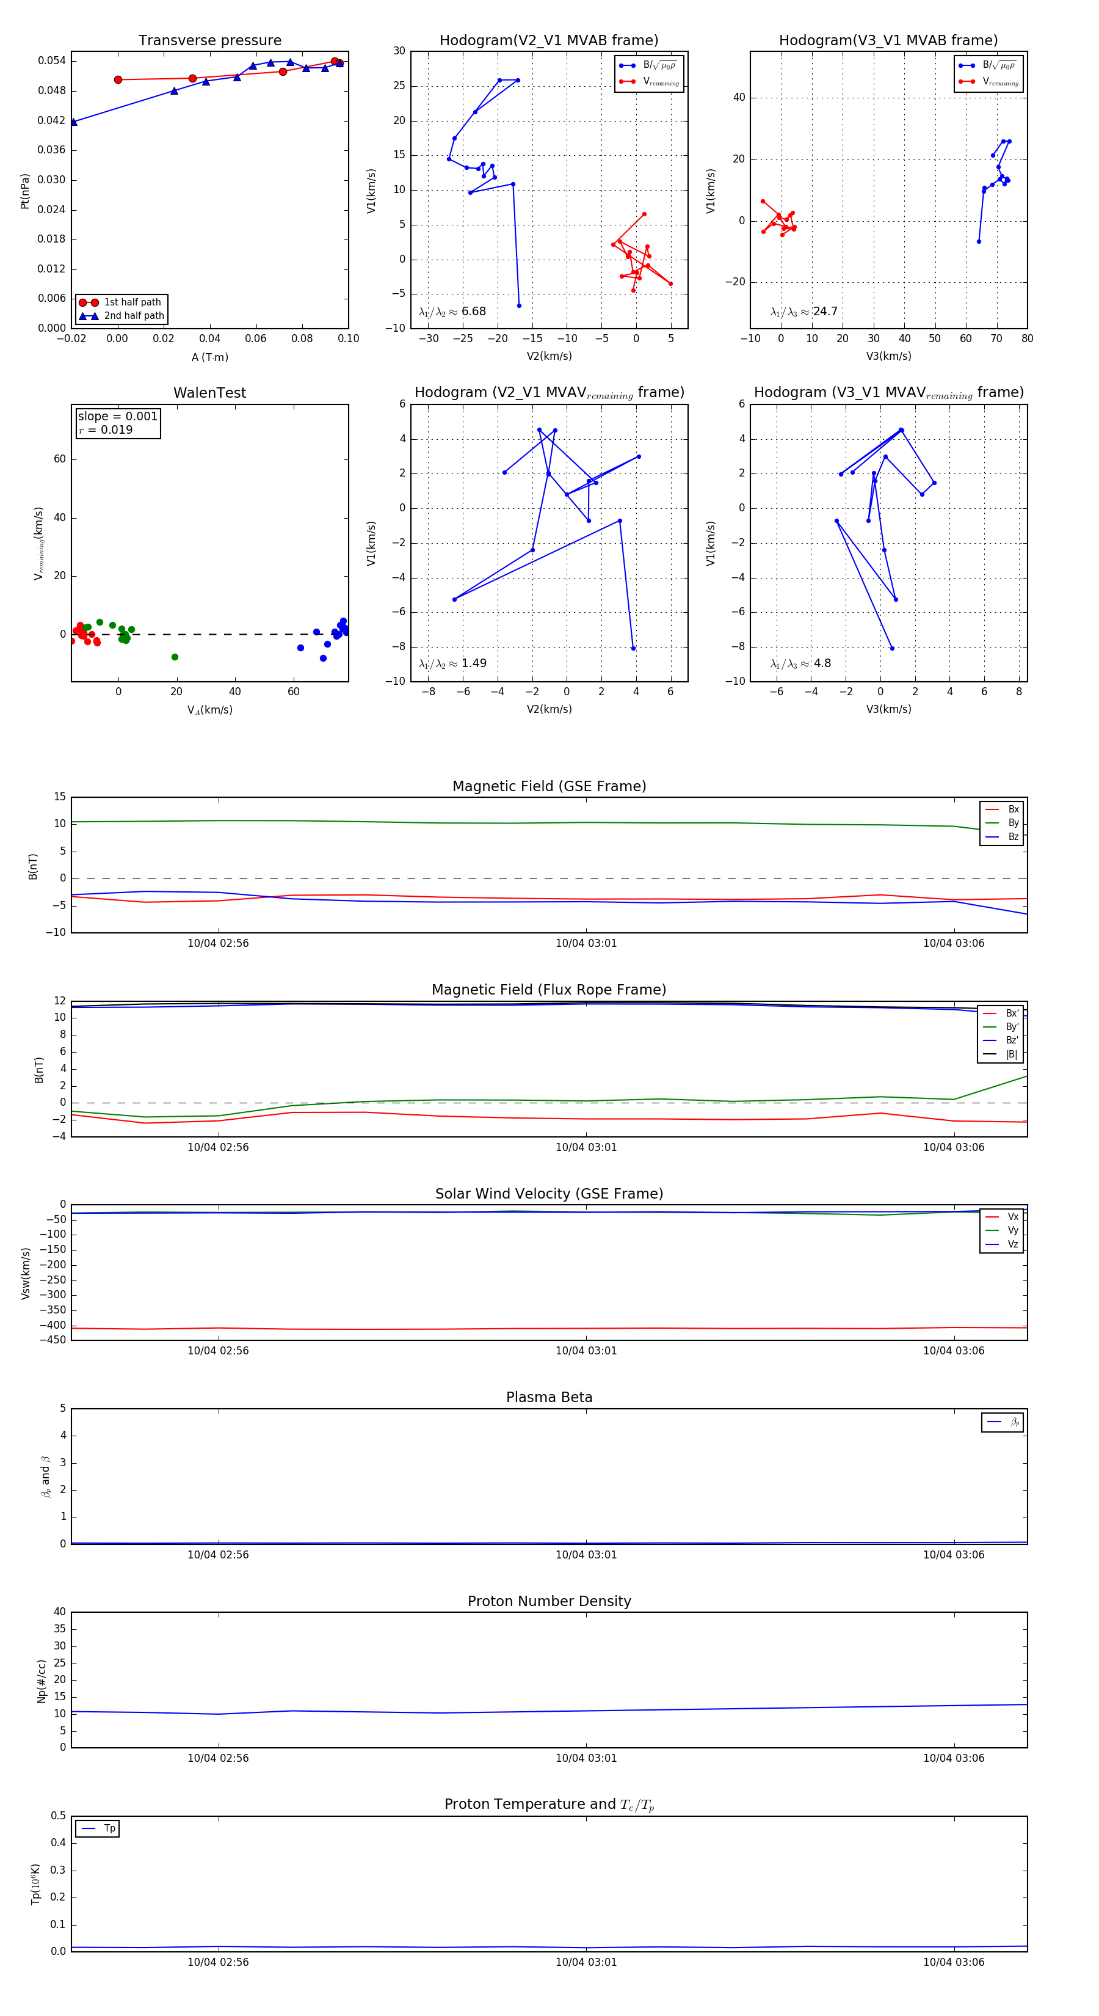
Task: Click the "Magnetic Field (Flux Rope Frame)" title
Action: coord(549,990)
